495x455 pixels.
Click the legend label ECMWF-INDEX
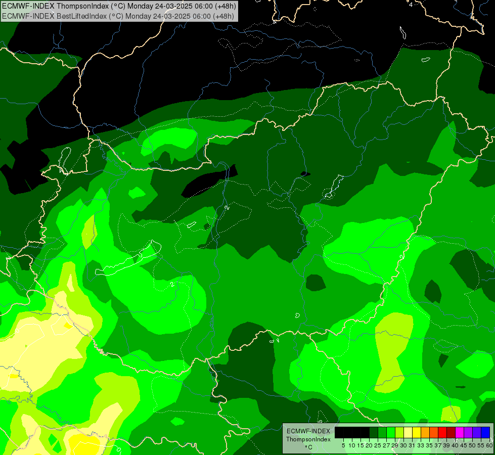(308, 431)
